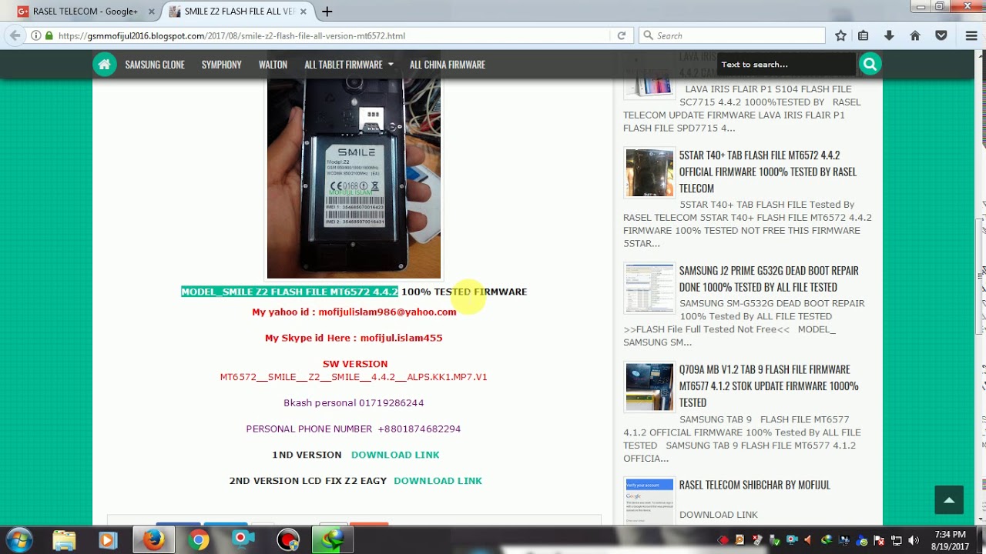Click 2ND VERSION LCD FIX DOWNLOAD LINK

(438, 481)
